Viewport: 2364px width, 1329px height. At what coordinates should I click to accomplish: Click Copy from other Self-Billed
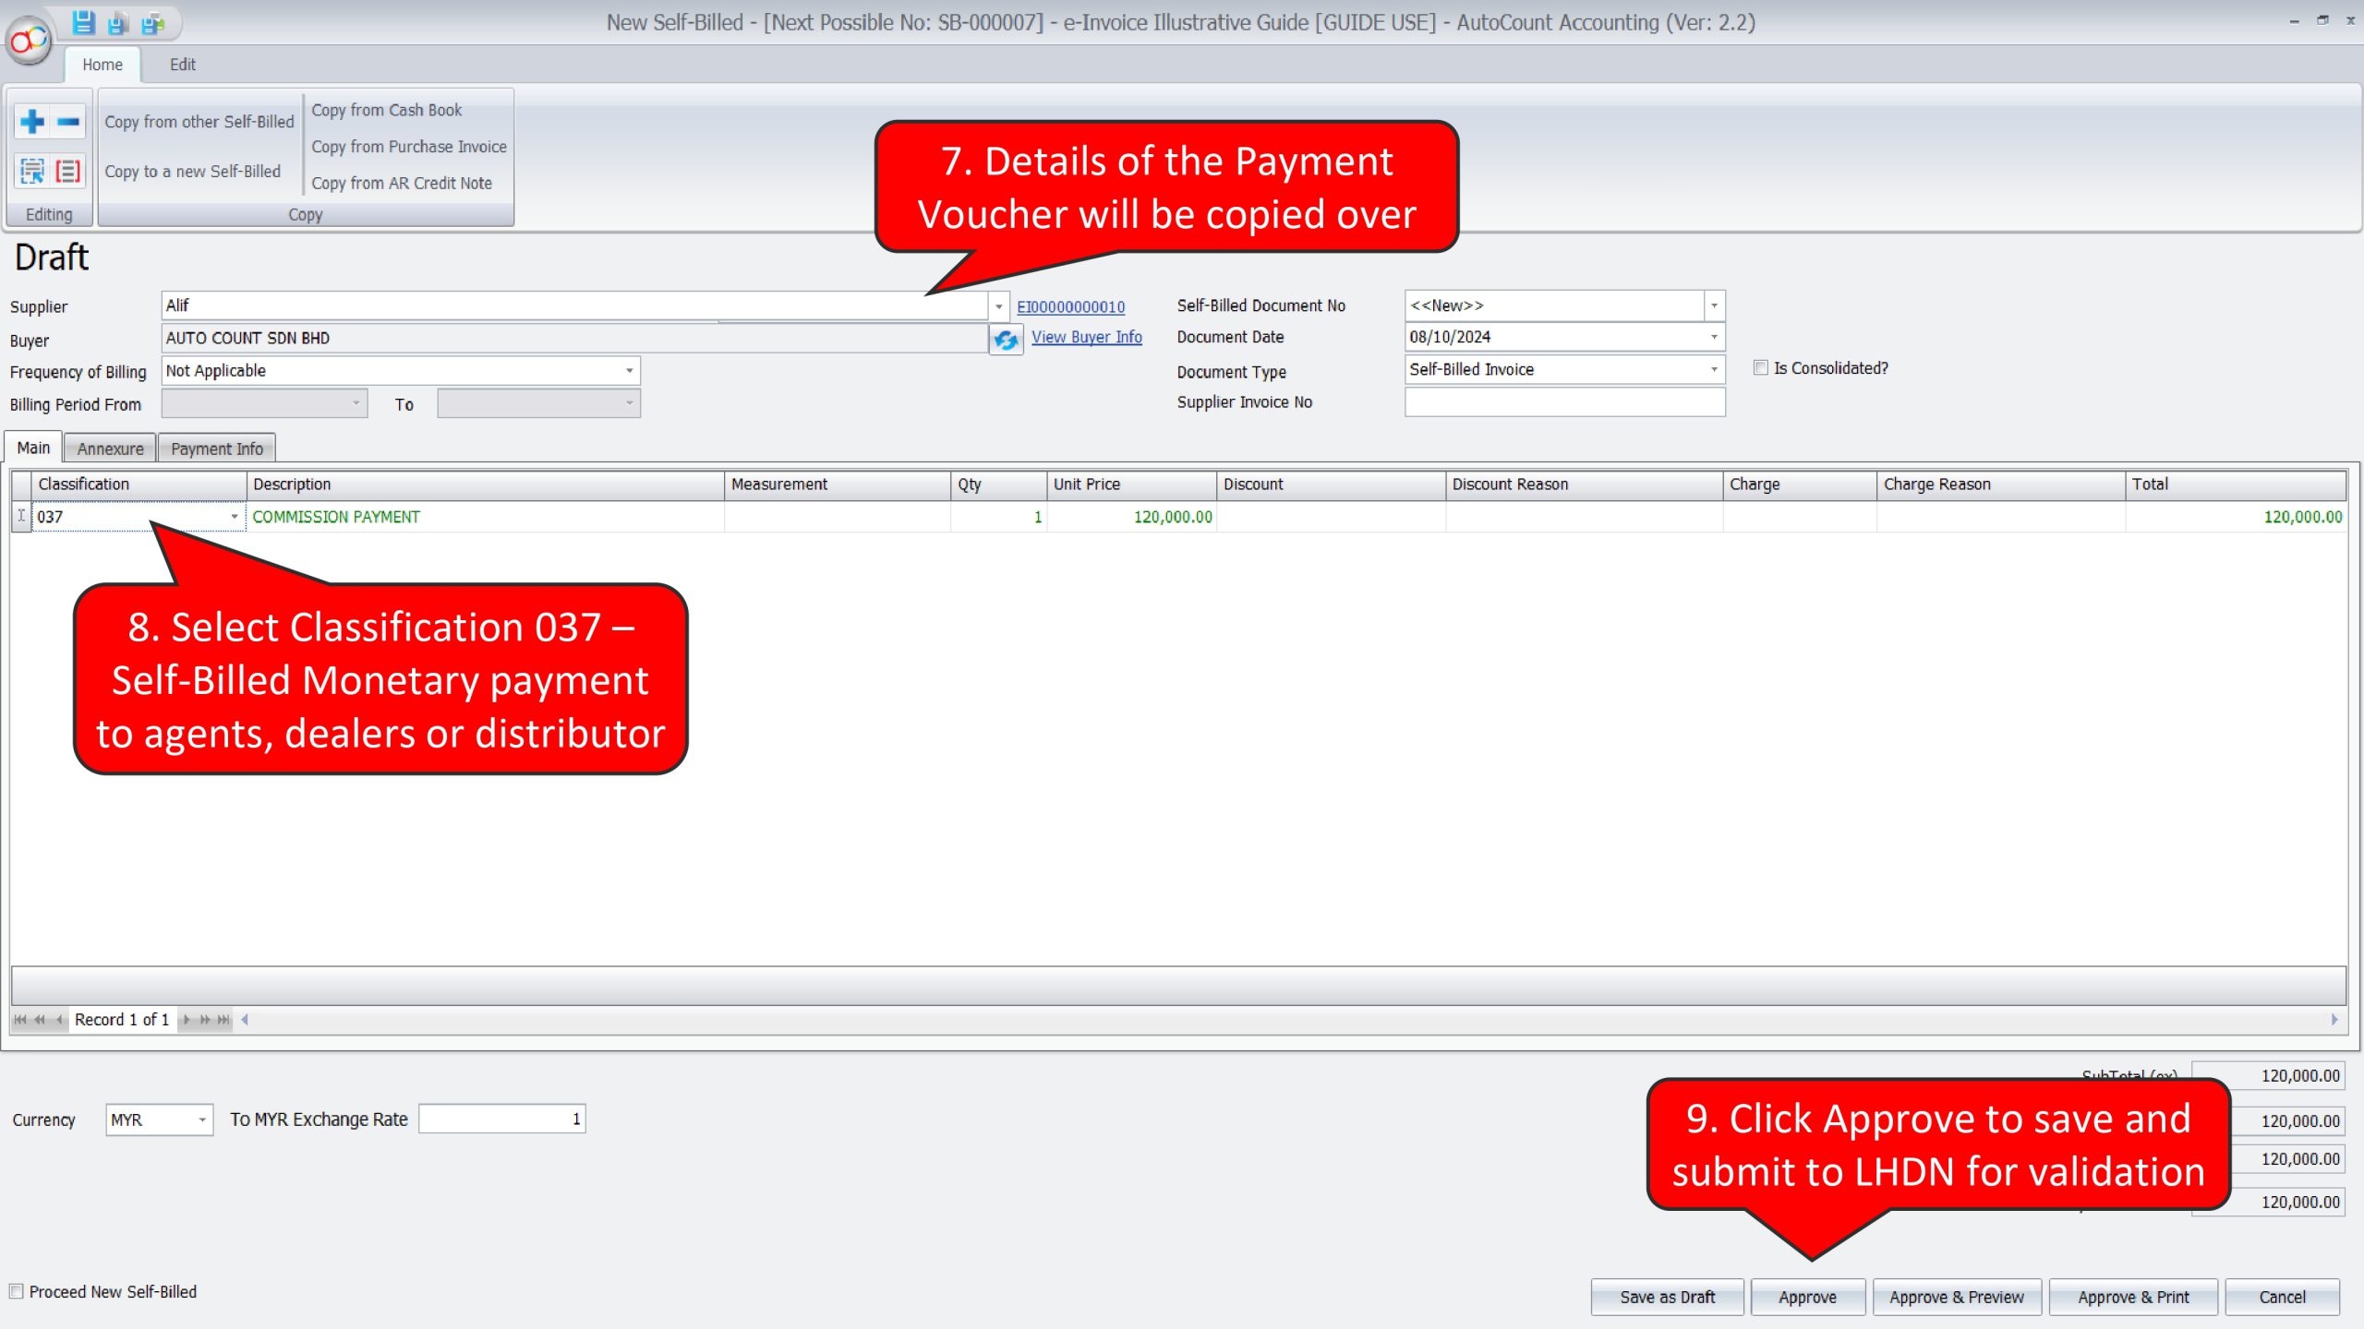(199, 121)
